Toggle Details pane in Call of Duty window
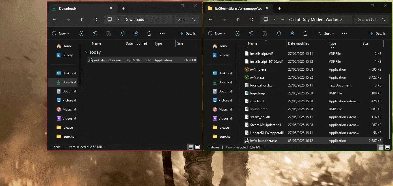The image size is (393, 186). point(377,33)
